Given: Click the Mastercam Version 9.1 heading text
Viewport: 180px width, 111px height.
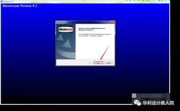Looking at the screenshot, I should point(20,6).
